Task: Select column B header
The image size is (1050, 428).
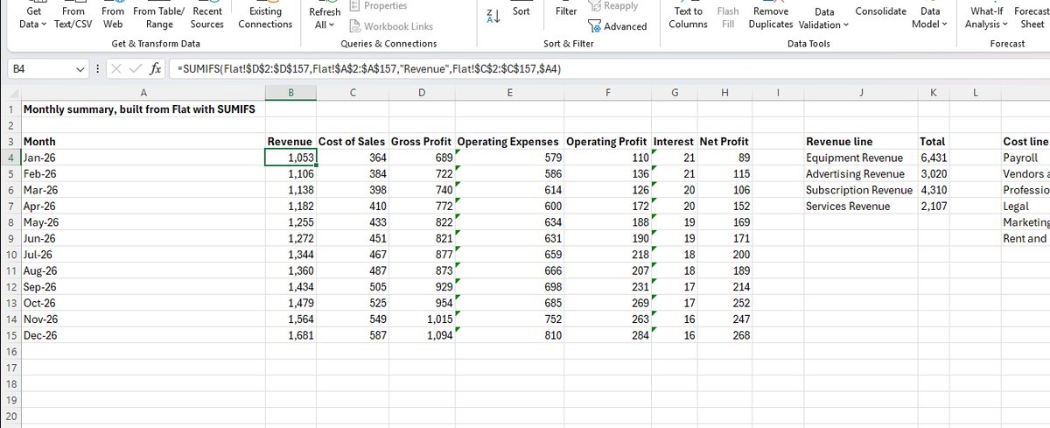Action: [290, 92]
